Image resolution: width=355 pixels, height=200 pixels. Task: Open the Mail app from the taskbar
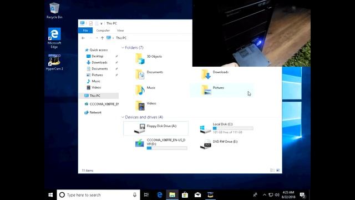(x=197, y=195)
